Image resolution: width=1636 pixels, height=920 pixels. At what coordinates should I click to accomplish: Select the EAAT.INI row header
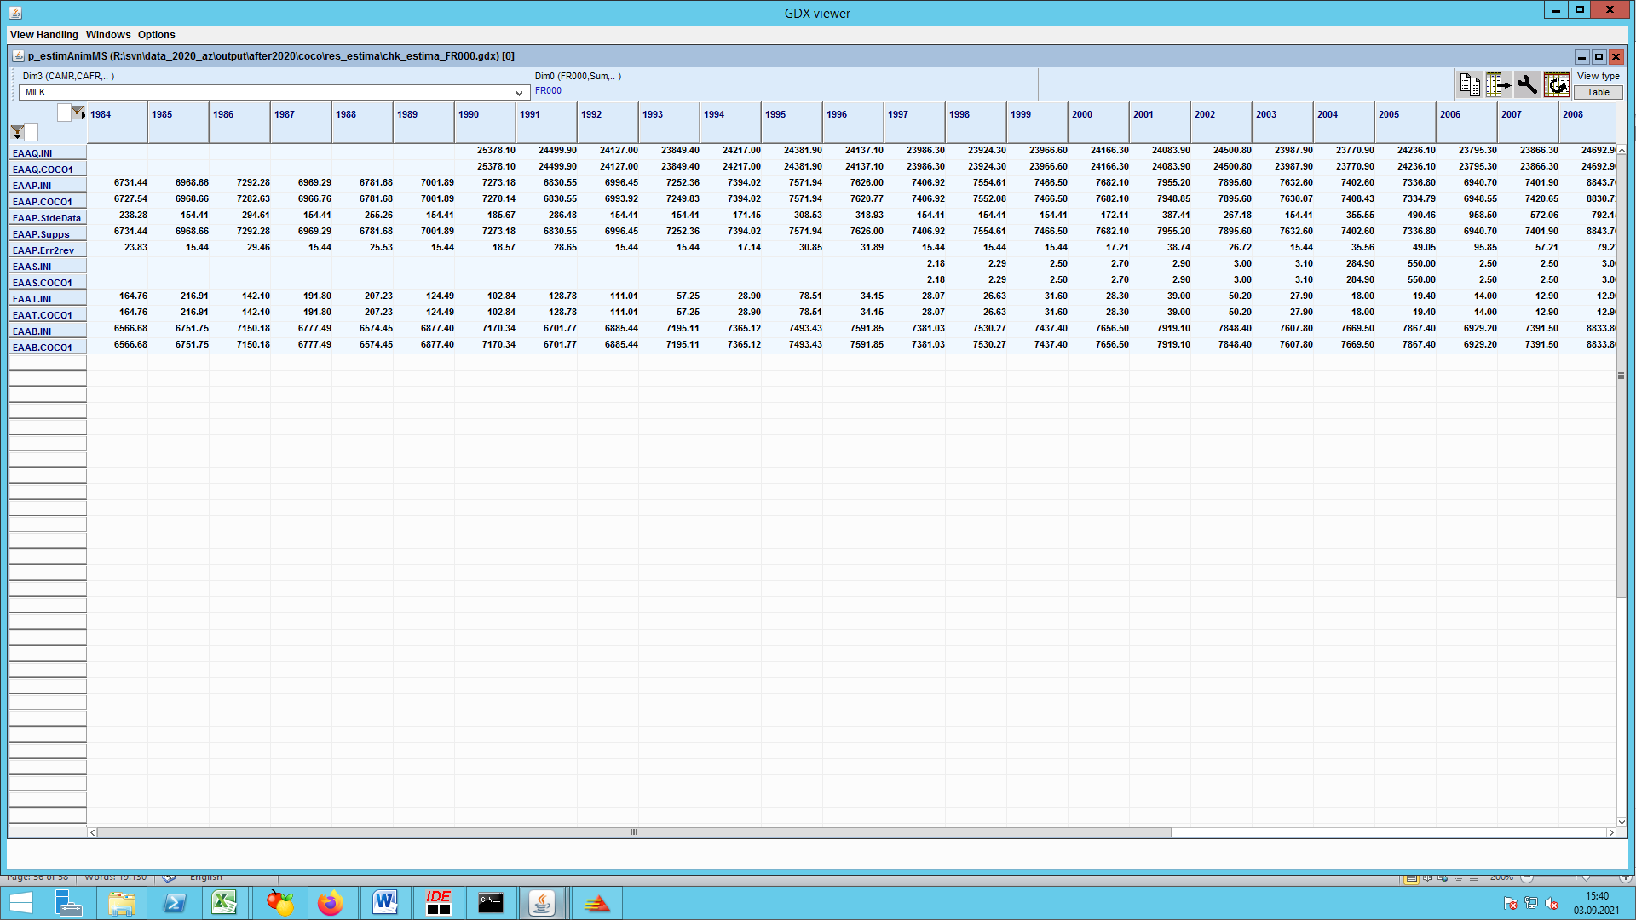coord(48,299)
